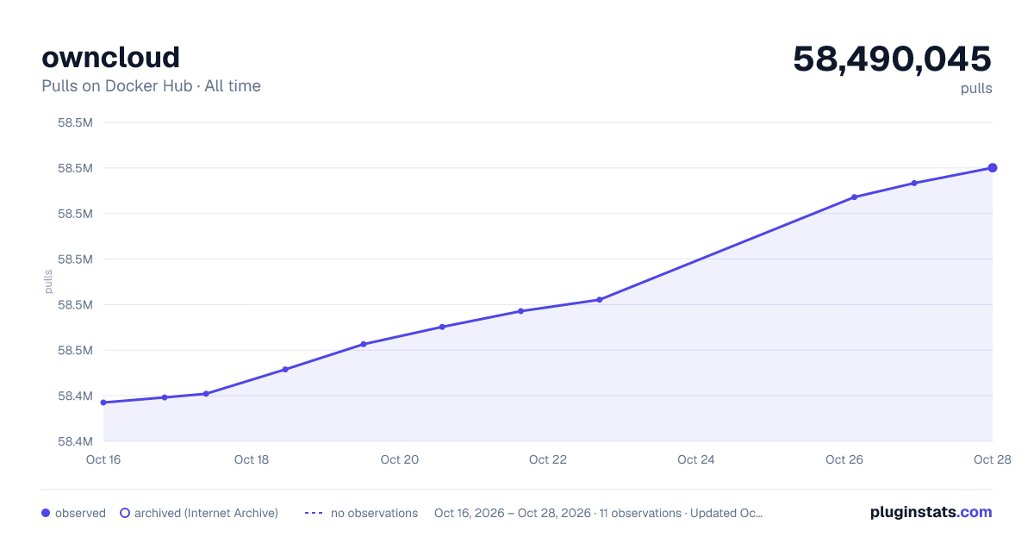Click the Oct 22 x-axis label

coord(548,459)
